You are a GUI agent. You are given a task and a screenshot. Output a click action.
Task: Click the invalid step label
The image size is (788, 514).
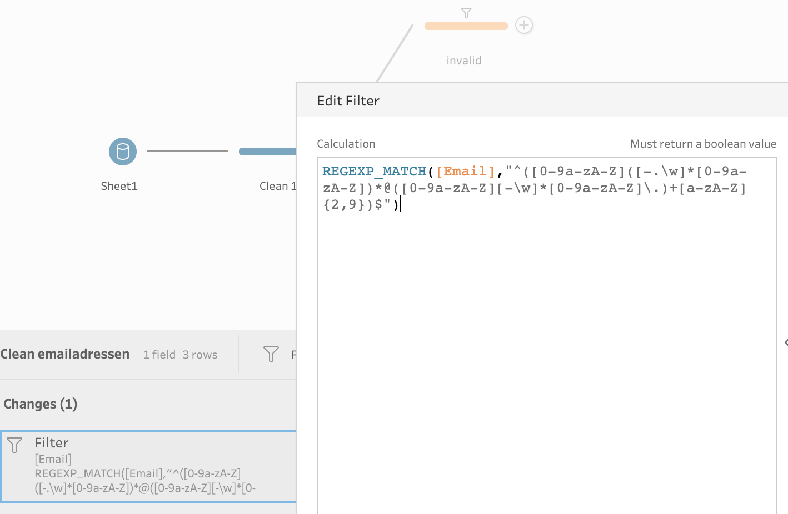click(x=463, y=61)
